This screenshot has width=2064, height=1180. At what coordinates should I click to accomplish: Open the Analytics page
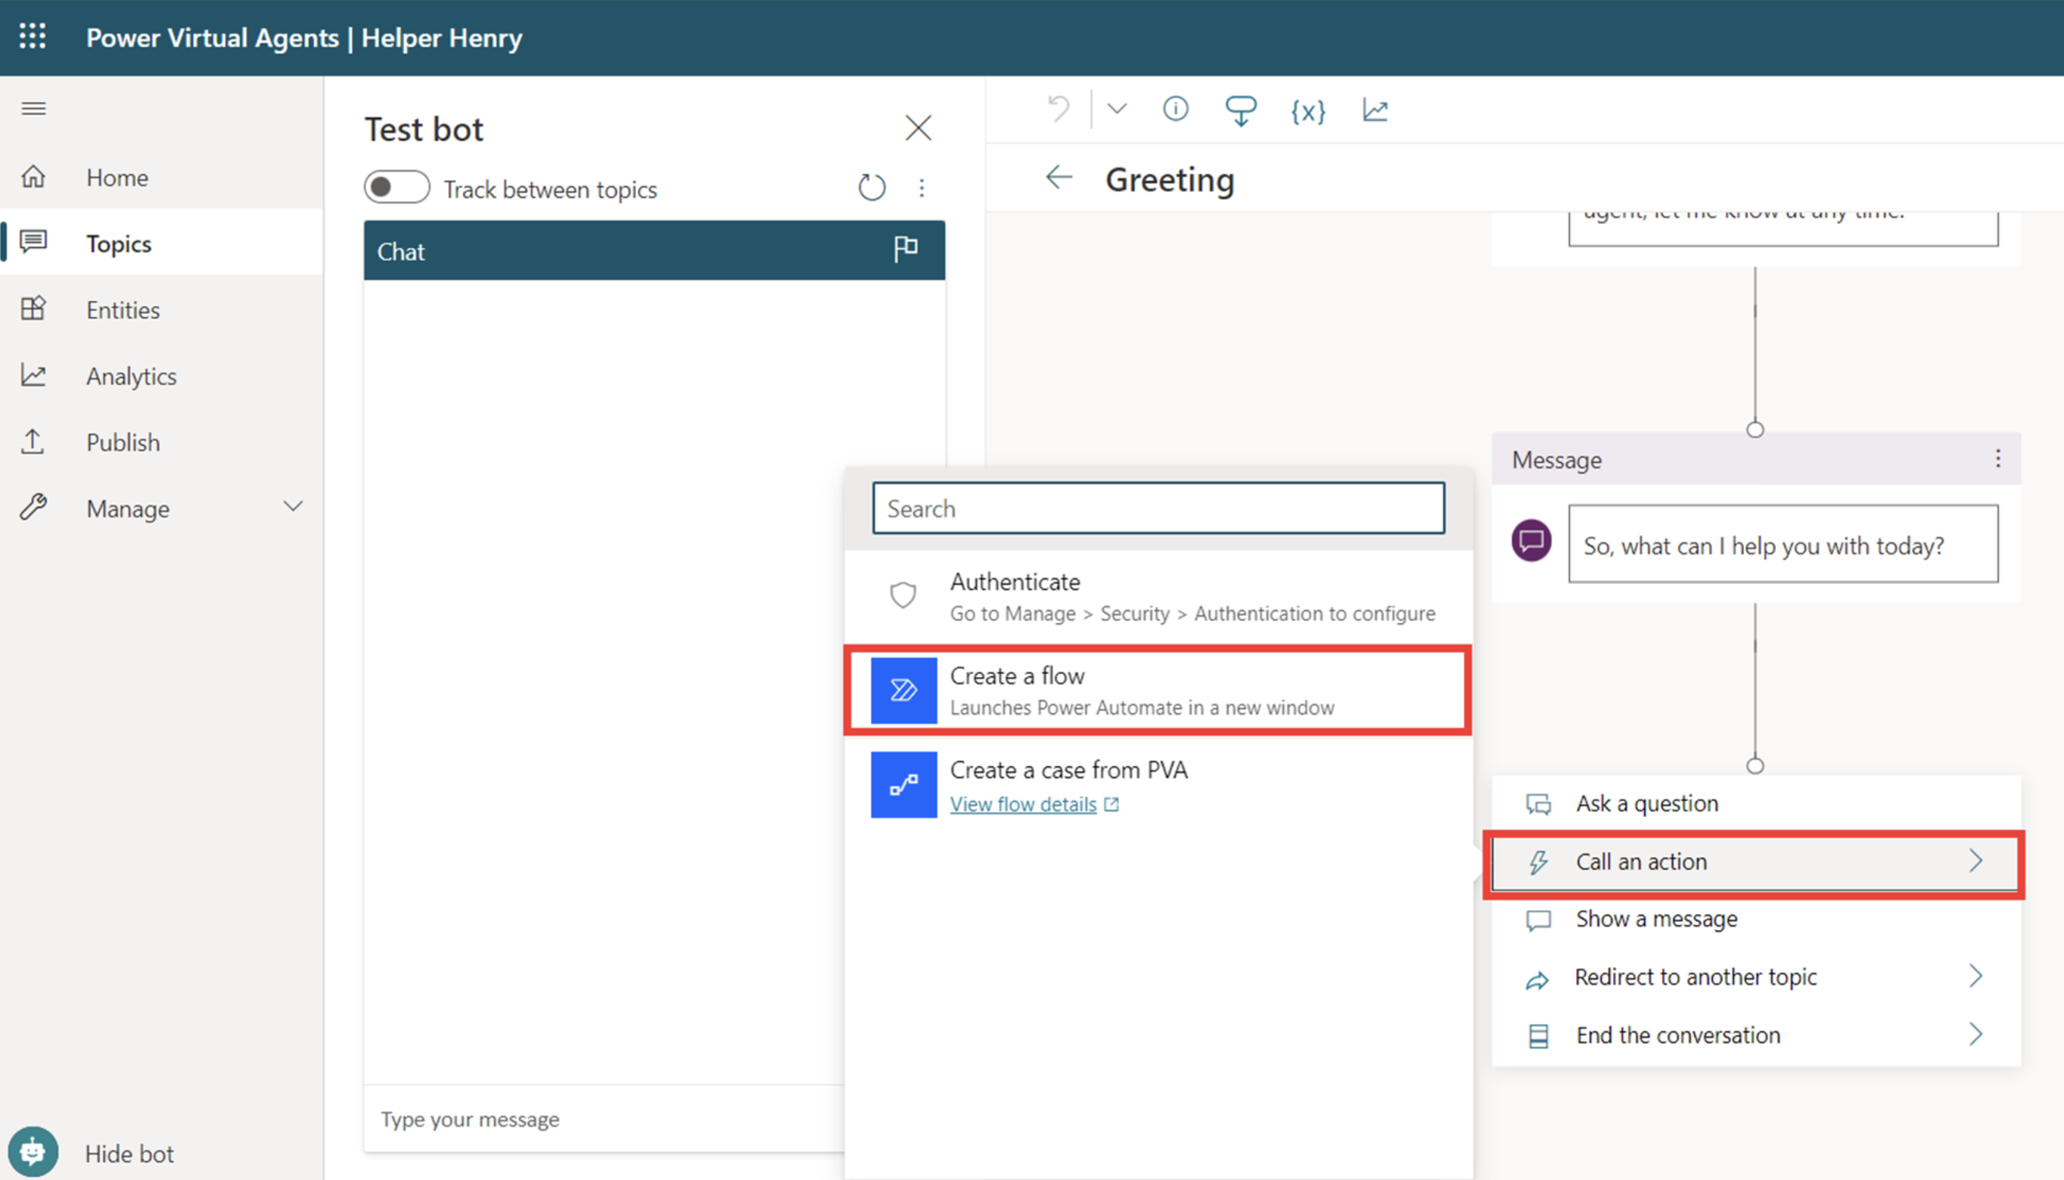pyautogui.click(x=162, y=375)
